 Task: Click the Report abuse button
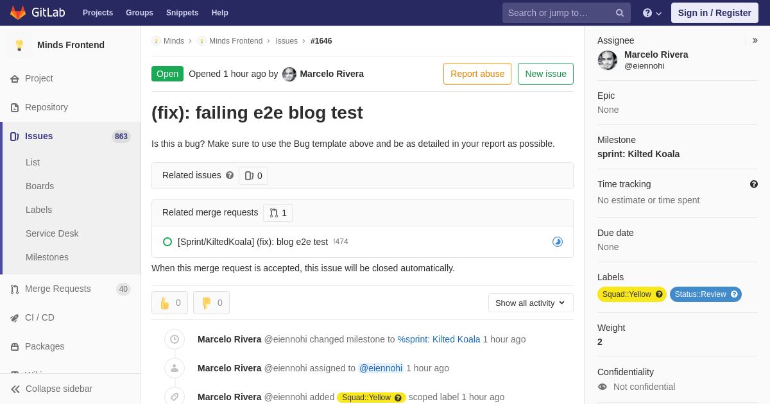[477, 74]
